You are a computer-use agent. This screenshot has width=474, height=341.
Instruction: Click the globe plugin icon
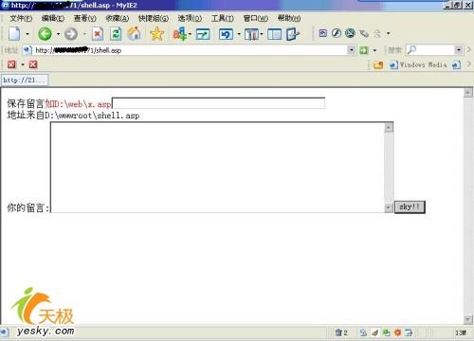(x=350, y=33)
